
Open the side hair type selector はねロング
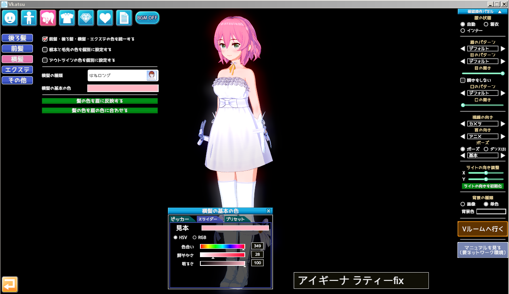[123, 75]
